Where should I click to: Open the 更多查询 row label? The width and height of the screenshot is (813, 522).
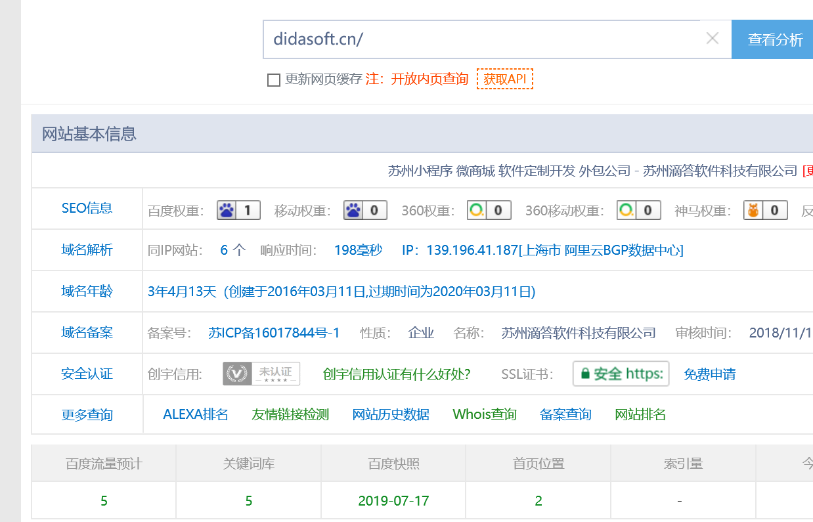click(87, 415)
